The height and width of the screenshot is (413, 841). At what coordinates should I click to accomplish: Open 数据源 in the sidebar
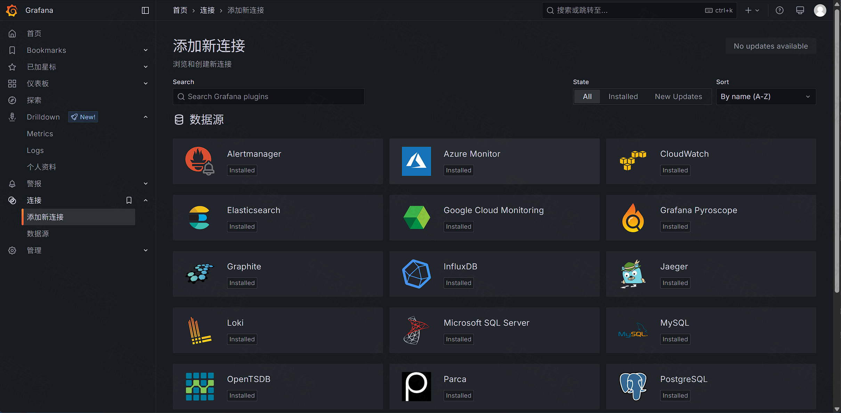pyautogui.click(x=38, y=234)
